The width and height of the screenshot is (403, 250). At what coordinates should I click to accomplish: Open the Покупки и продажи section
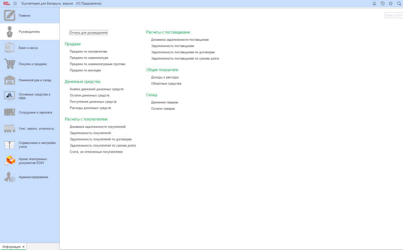pos(33,64)
